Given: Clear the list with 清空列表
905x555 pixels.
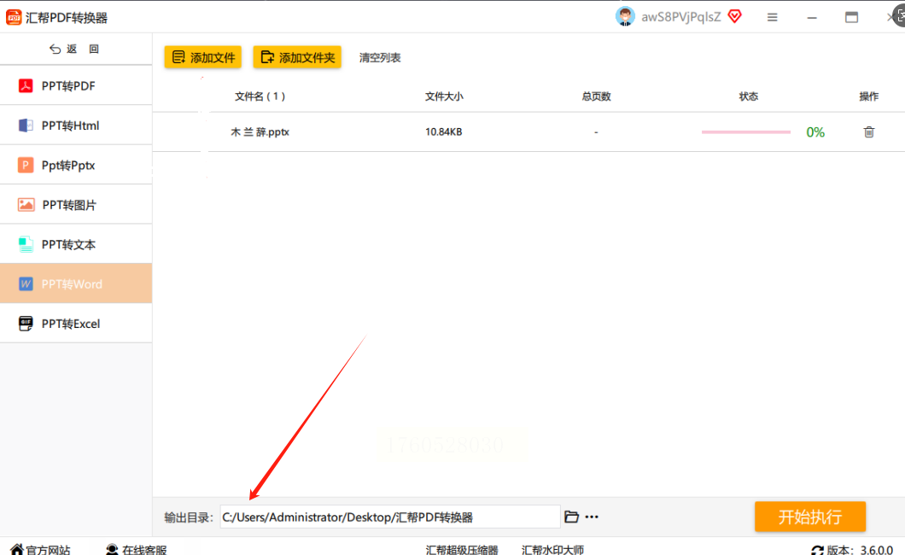Looking at the screenshot, I should (380, 58).
